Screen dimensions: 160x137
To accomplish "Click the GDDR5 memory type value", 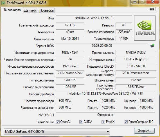I will 70,80.
